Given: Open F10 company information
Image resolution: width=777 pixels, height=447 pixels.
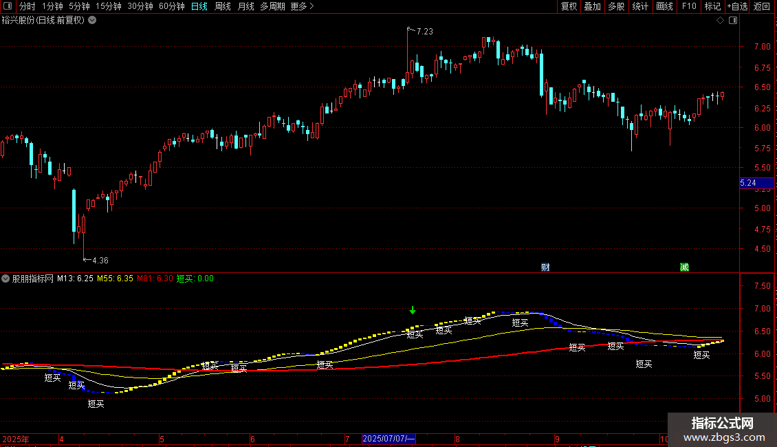Looking at the screenshot, I should (x=689, y=6).
